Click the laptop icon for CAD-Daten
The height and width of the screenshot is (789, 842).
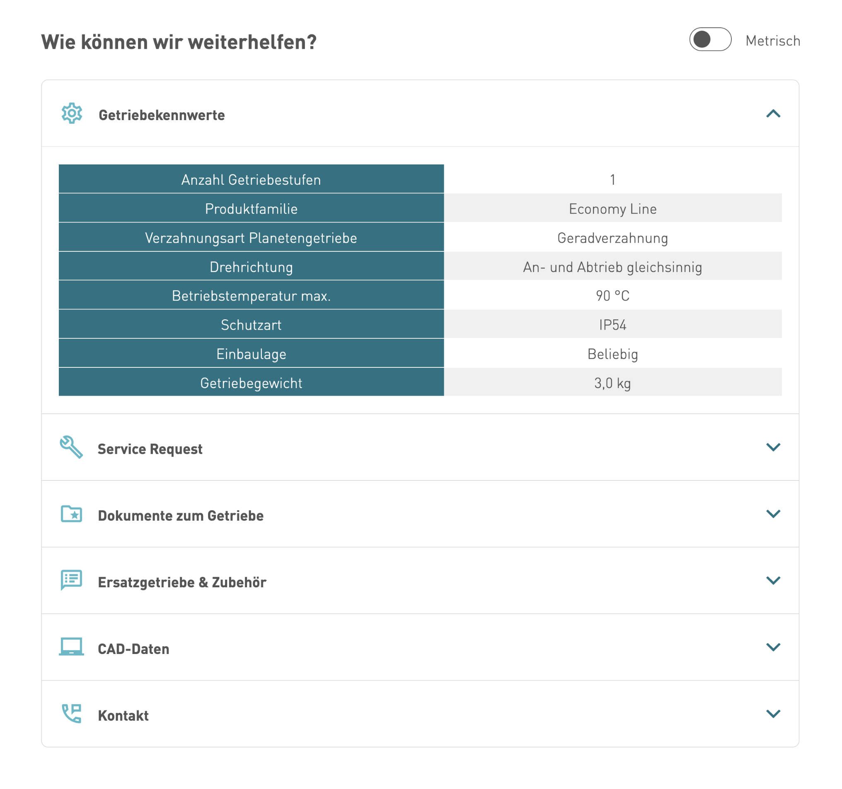click(72, 647)
